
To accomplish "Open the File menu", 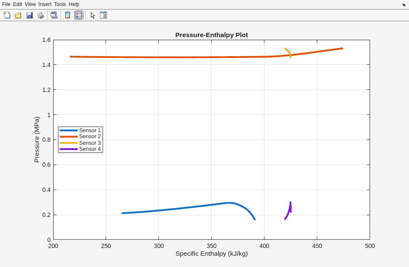I will pos(6,4).
